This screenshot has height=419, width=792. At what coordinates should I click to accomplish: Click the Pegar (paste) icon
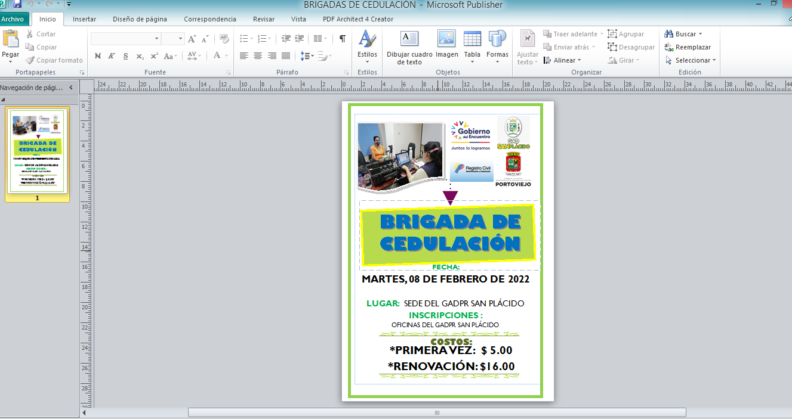11,39
